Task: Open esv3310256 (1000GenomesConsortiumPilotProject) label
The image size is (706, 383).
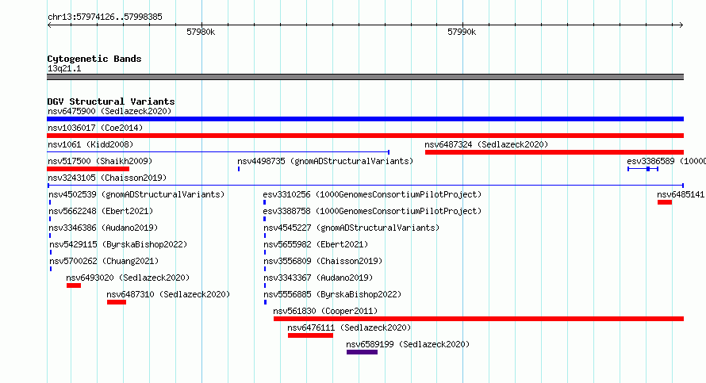Action: click(x=372, y=194)
